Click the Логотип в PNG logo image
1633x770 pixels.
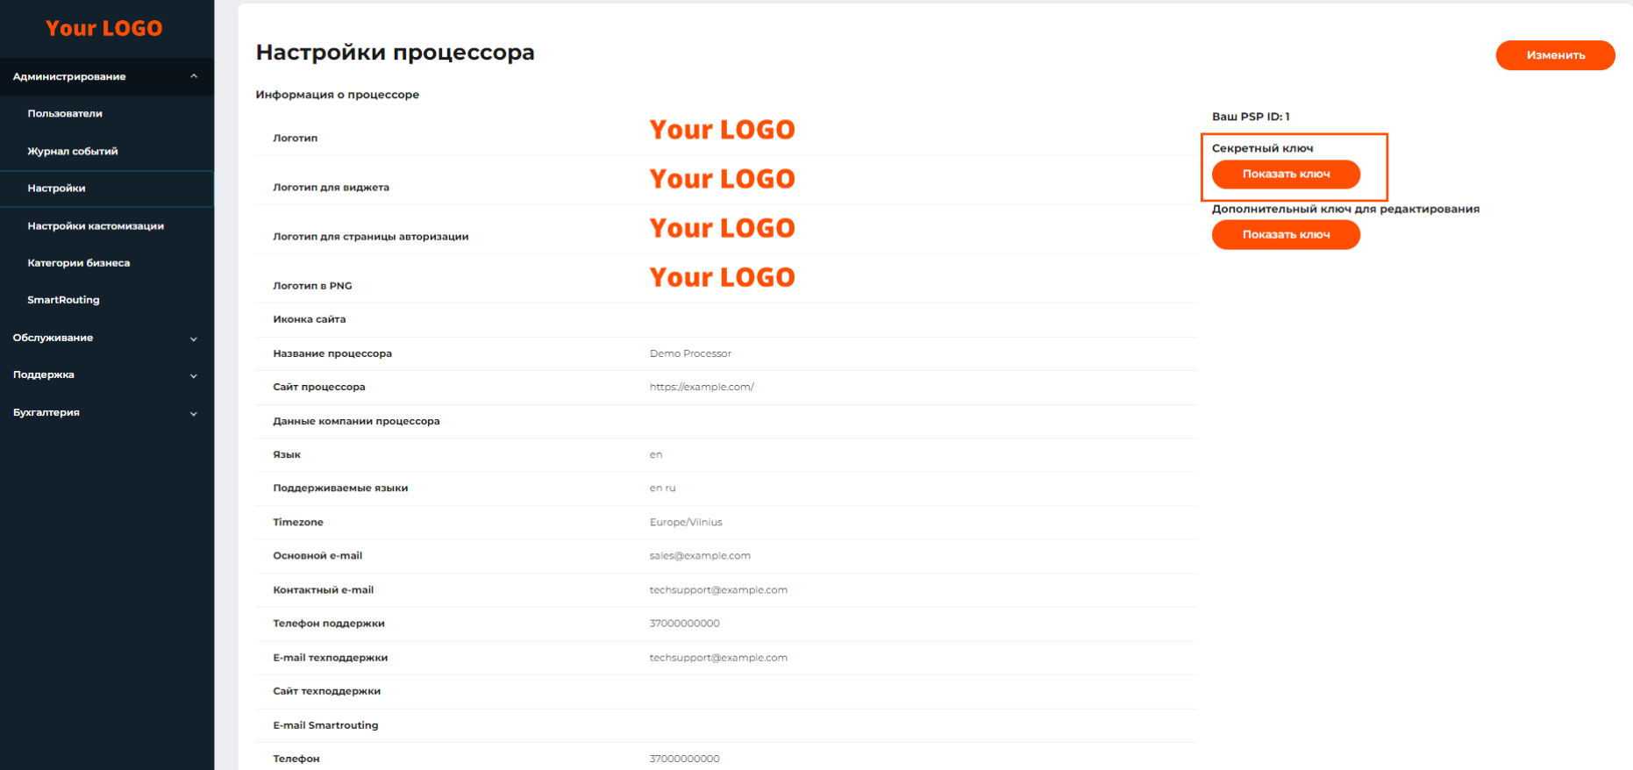click(722, 277)
